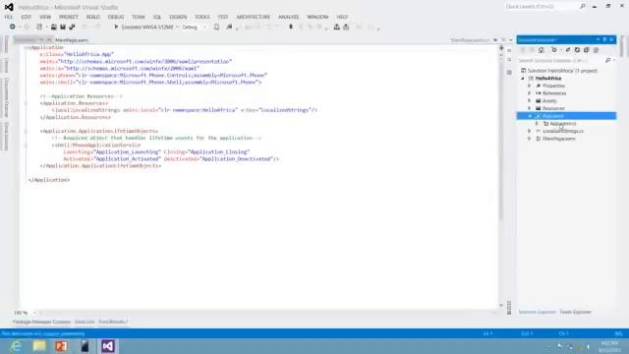Toggle Show All Files in Solution Explorer

point(597,50)
